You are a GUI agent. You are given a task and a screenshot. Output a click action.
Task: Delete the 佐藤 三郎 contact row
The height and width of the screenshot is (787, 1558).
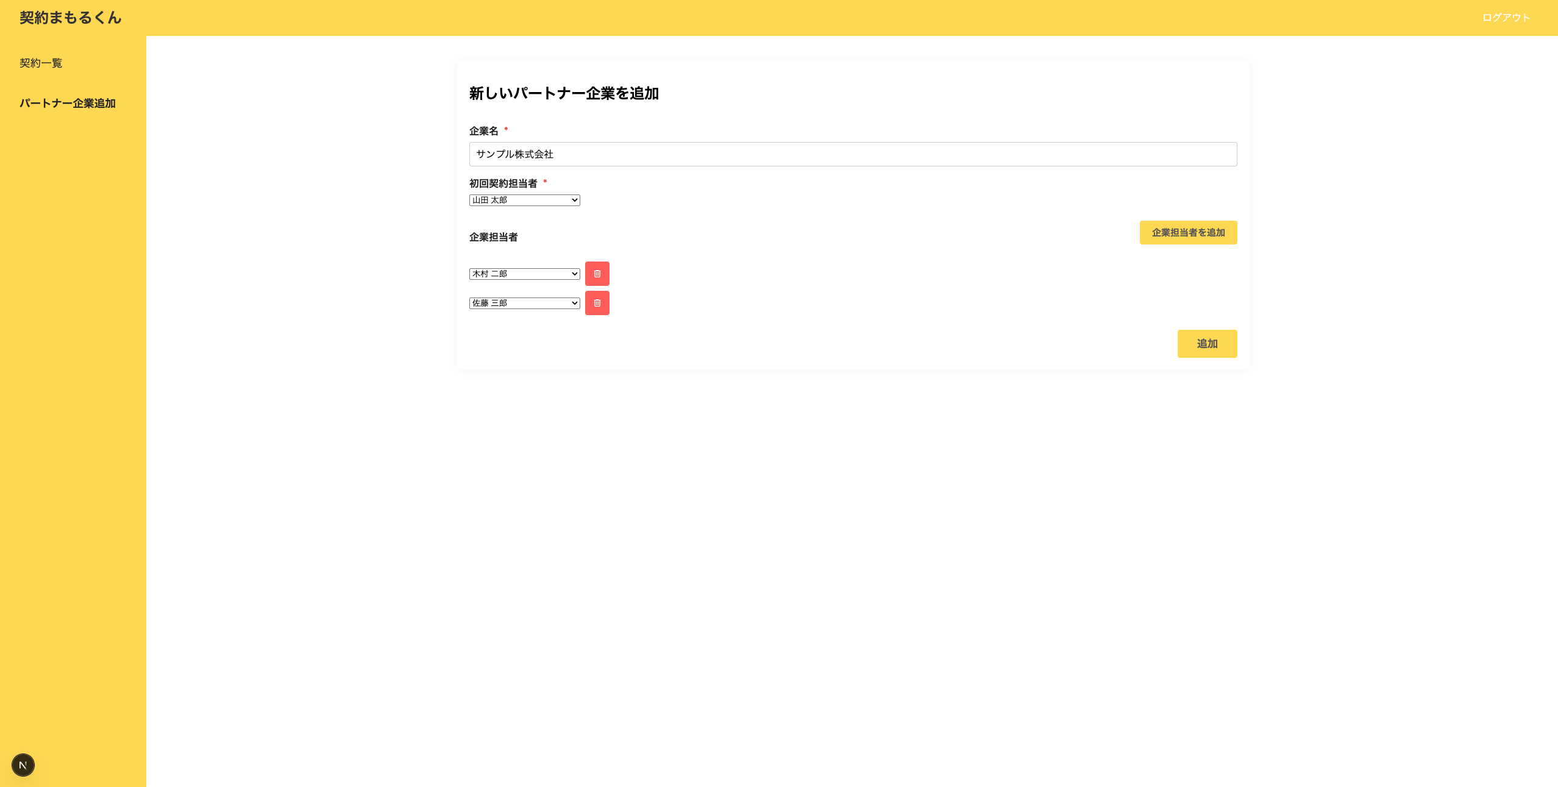click(597, 303)
